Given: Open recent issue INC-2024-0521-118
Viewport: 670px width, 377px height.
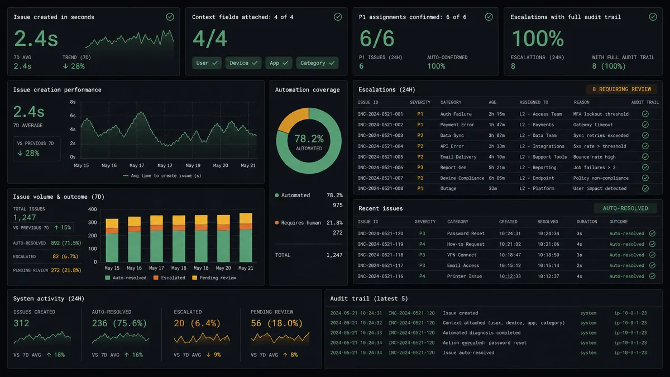Looking at the screenshot, I should pyautogui.click(x=380, y=255).
